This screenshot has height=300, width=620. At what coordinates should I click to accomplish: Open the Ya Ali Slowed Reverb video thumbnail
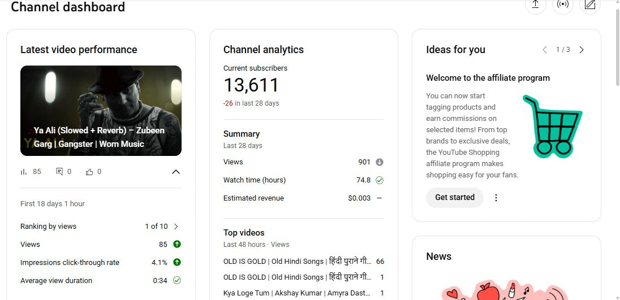point(101,111)
